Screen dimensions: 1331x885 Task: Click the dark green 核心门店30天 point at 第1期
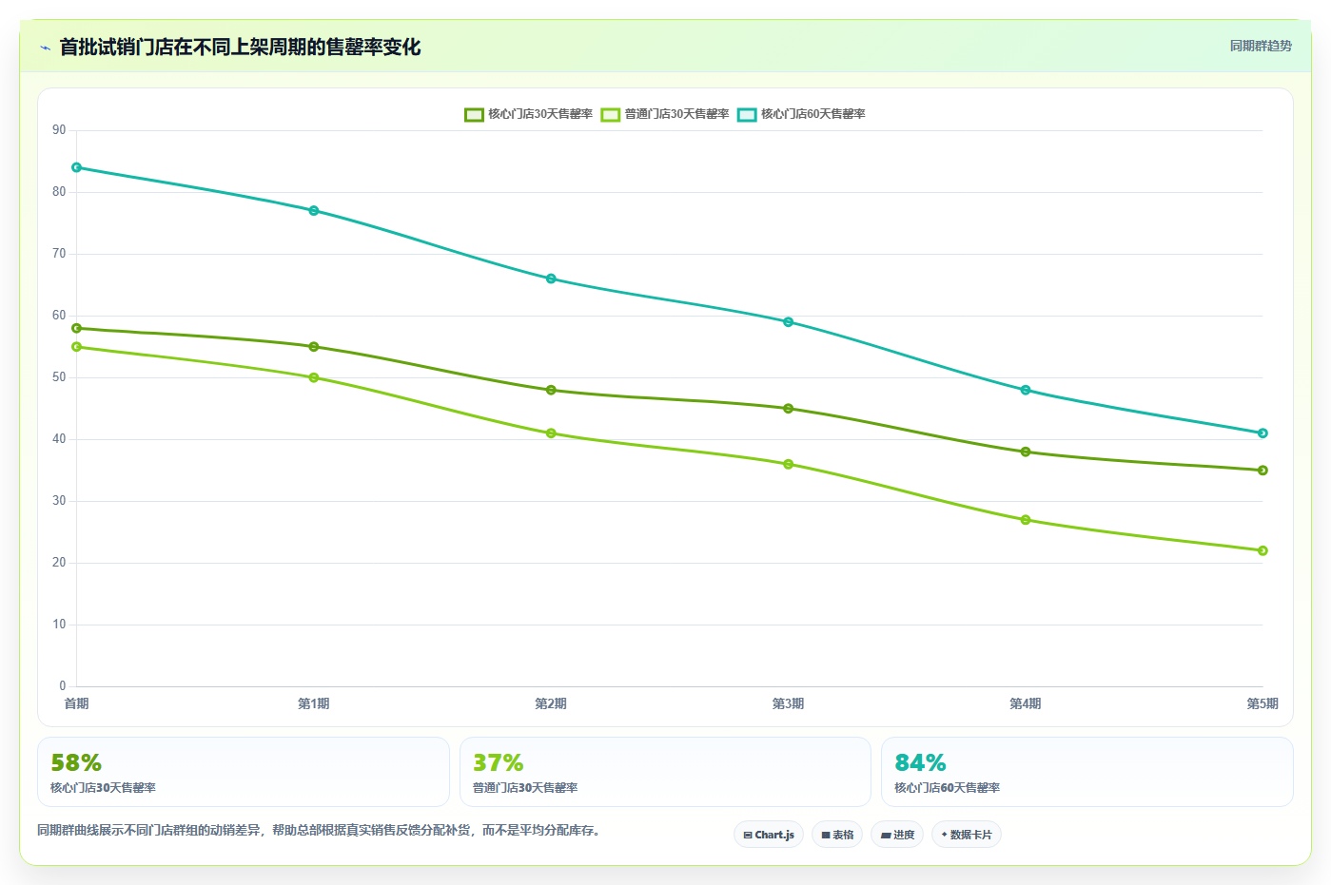pyautogui.click(x=314, y=347)
